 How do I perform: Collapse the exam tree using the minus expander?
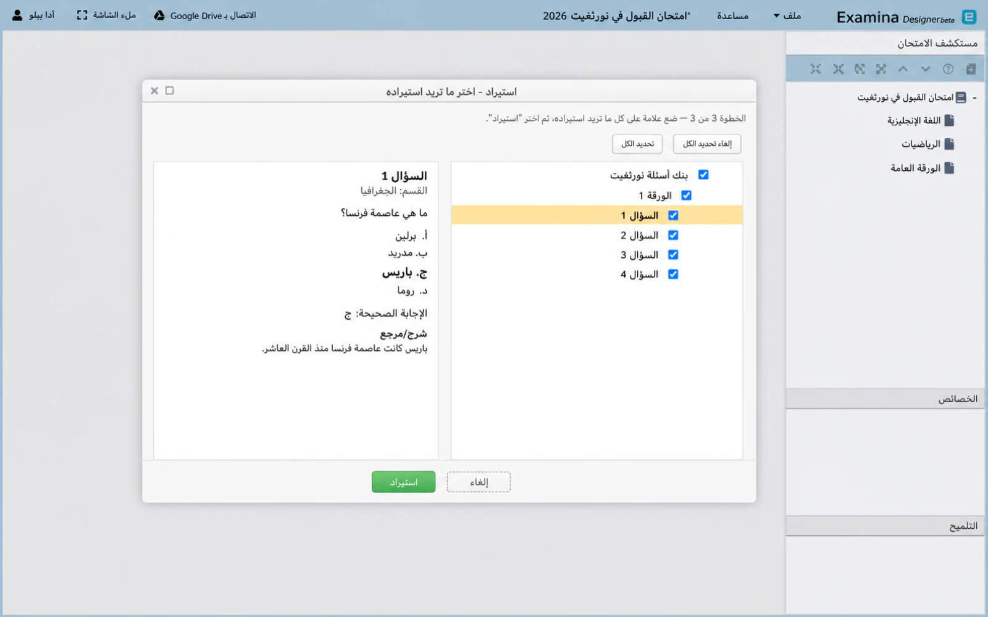pos(974,97)
